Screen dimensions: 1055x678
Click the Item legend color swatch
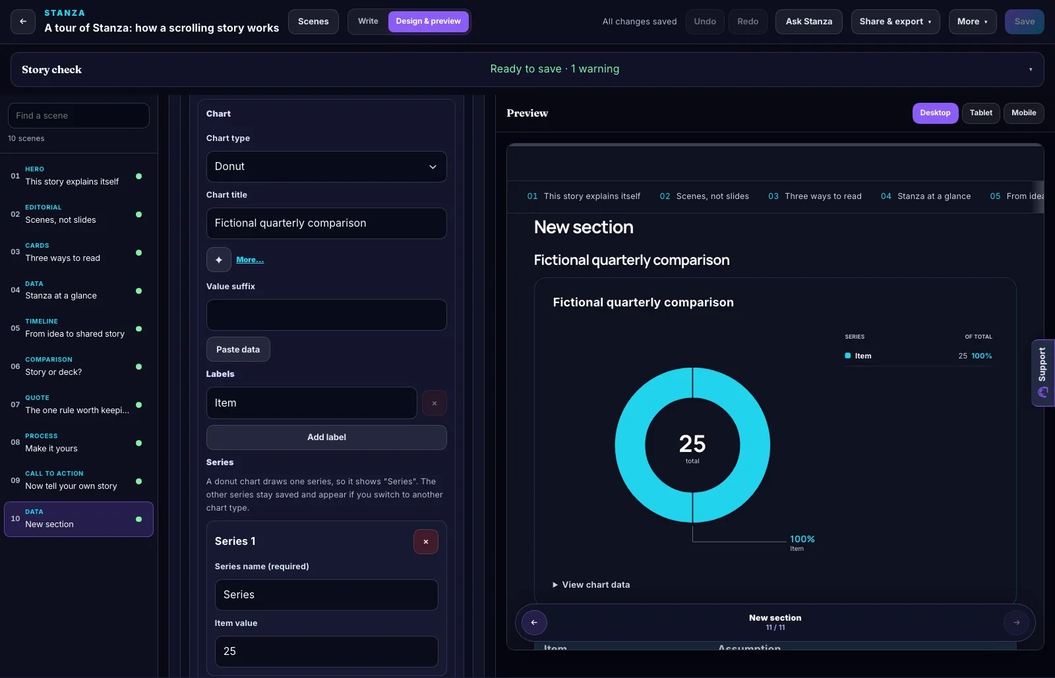coord(848,356)
